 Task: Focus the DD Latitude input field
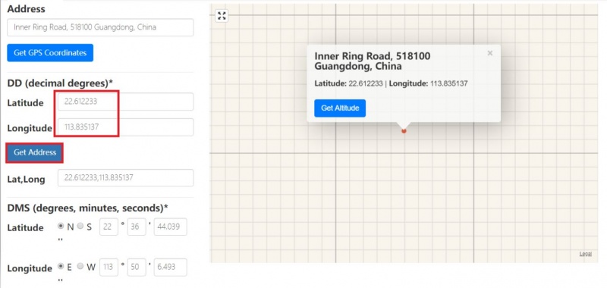(x=125, y=102)
